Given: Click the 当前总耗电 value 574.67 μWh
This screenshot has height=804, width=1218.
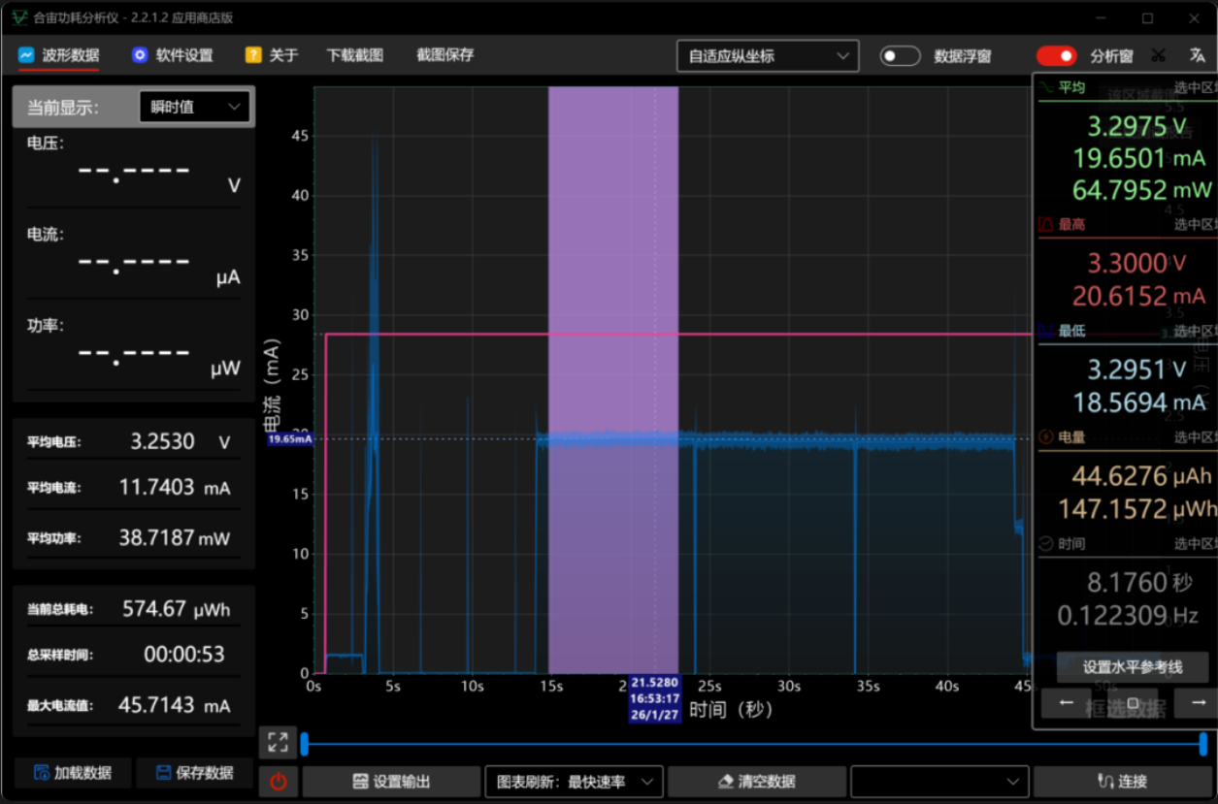Looking at the screenshot, I should pos(177,609).
